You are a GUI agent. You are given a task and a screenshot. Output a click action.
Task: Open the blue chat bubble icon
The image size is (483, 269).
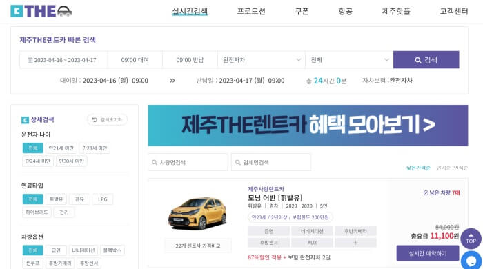471,261
